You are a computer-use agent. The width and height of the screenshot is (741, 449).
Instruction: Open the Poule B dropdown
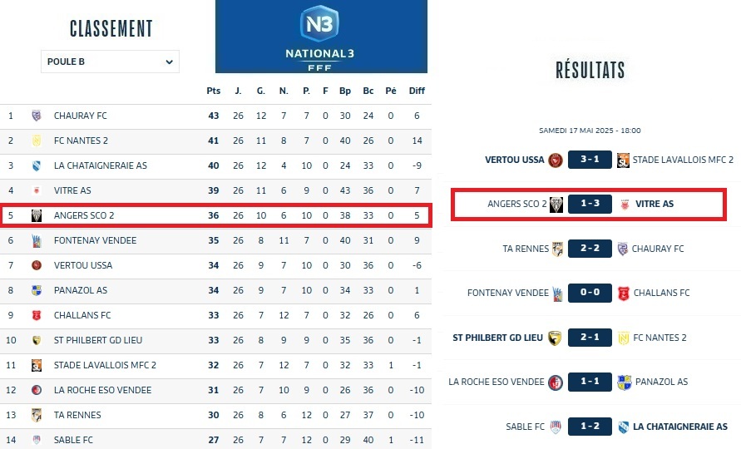point(110,62)
